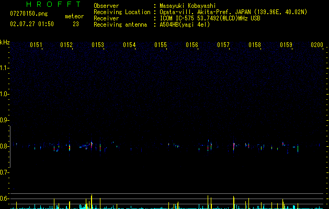Click time marker 0200

[x=317, y=44]
